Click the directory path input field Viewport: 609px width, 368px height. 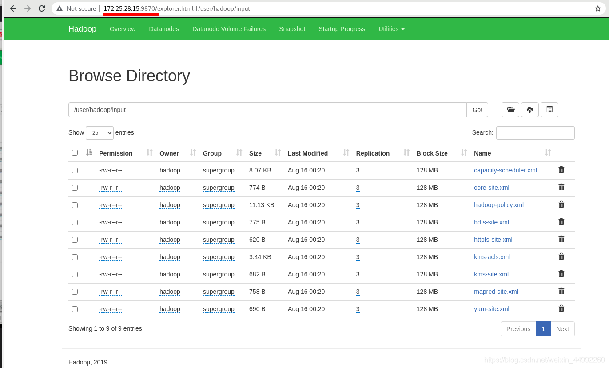pyautogui.click(x=267, y=110)
